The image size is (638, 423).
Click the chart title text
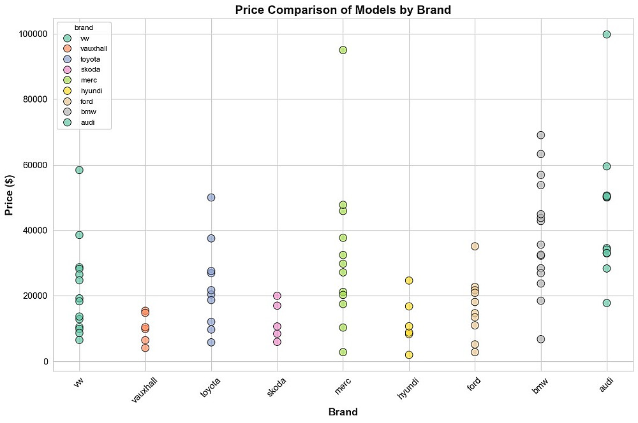pos(343,10)
